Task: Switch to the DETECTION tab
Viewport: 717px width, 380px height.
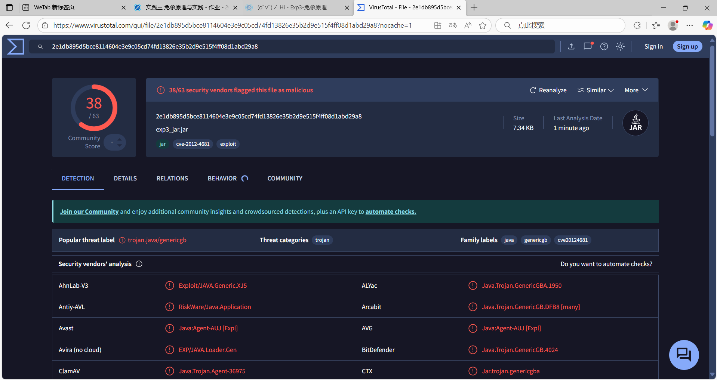Action: [x=78, y=179]
